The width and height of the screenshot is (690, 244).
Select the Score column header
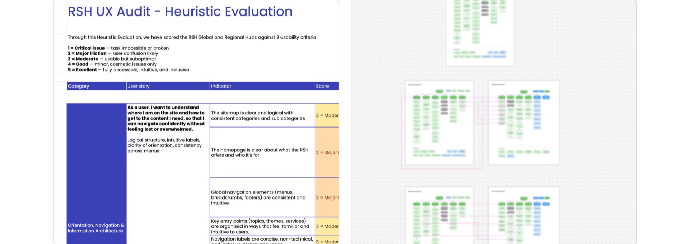click(x=327, y=86)
